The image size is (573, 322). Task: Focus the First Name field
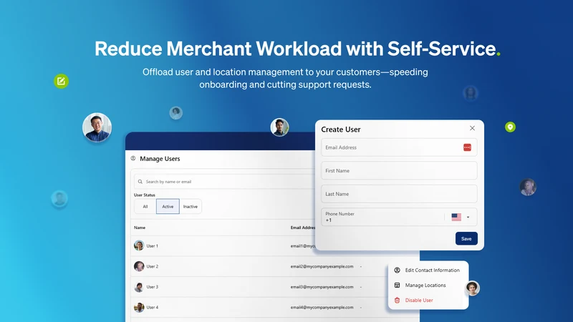399,170
